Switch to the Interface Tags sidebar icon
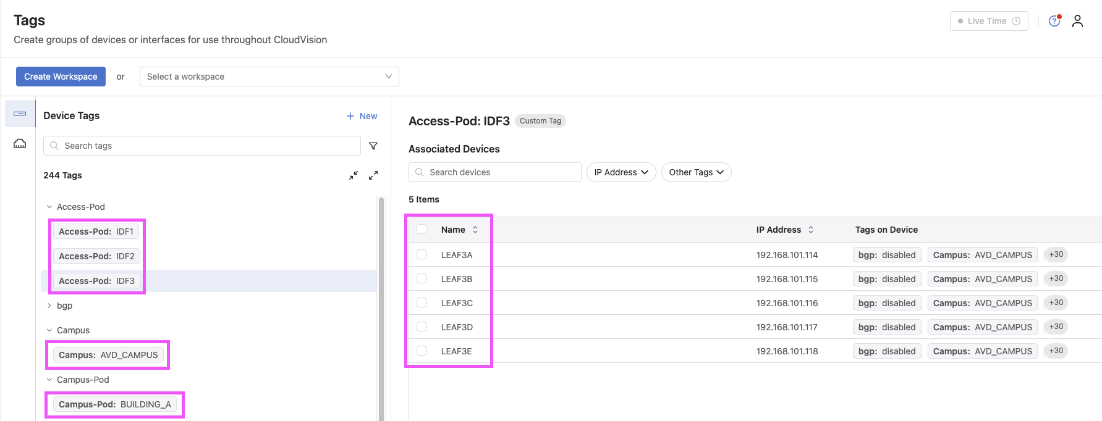The width and height of the screenshot is (1102, 421). click(20, 144)
